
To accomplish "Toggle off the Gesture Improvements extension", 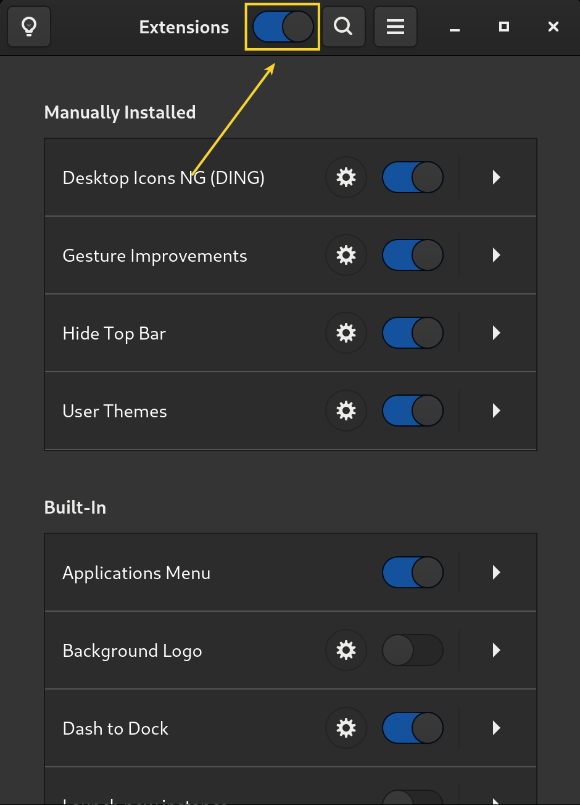I will coord(412,255).
